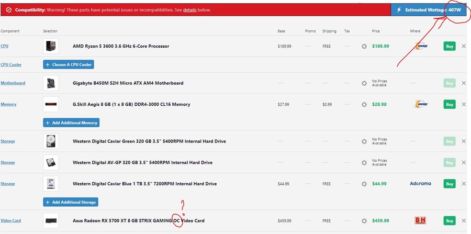471x234 pixels.
Task: Buy the Asus Radeon RX 5700 XT
Action: [x=450, y=221]
